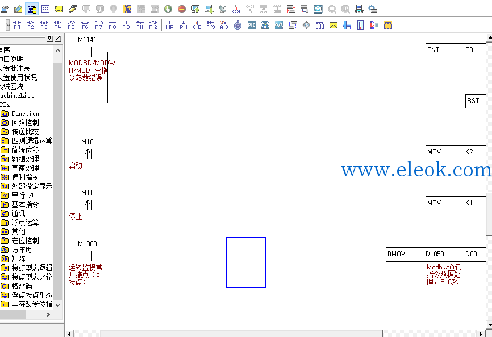Screen dimensions: 492x337
Task: Open the 传送比较 folder
Action: [x=25, y=132]
